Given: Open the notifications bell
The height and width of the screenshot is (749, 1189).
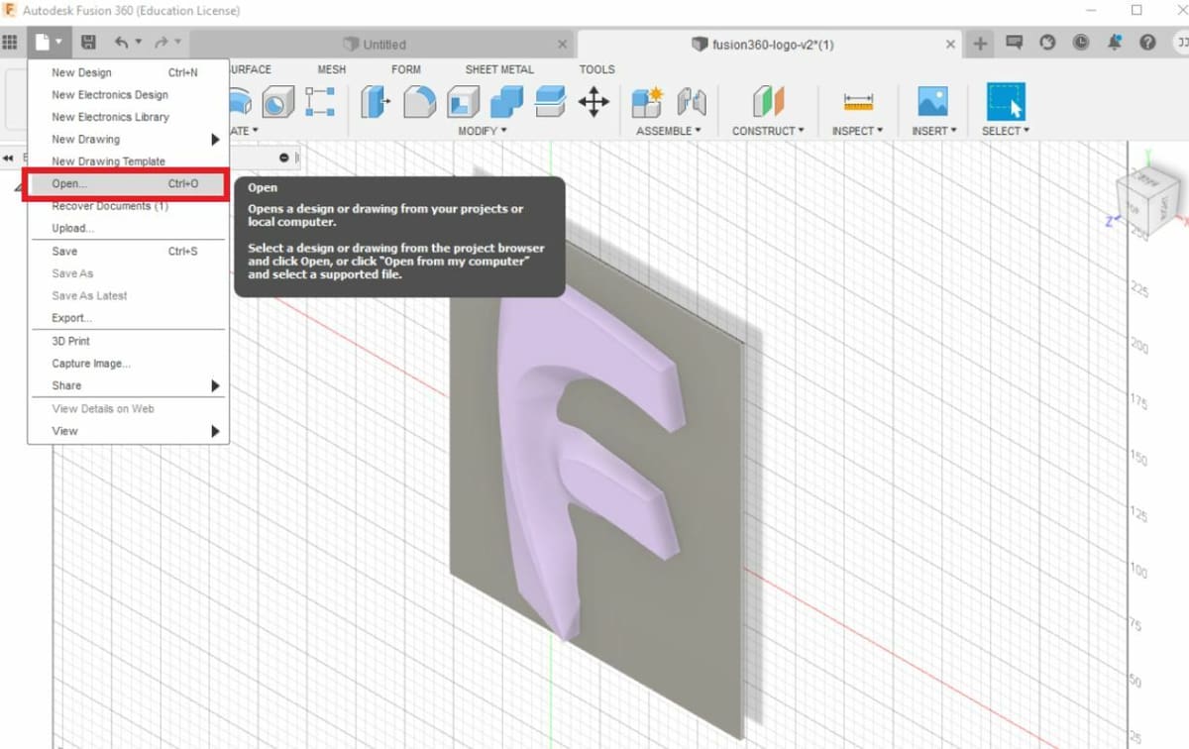Looking at the screenshot, I should point(1115,43).
